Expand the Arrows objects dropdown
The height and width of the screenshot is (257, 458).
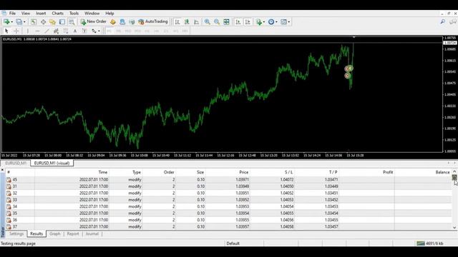[x=99, y=31]
